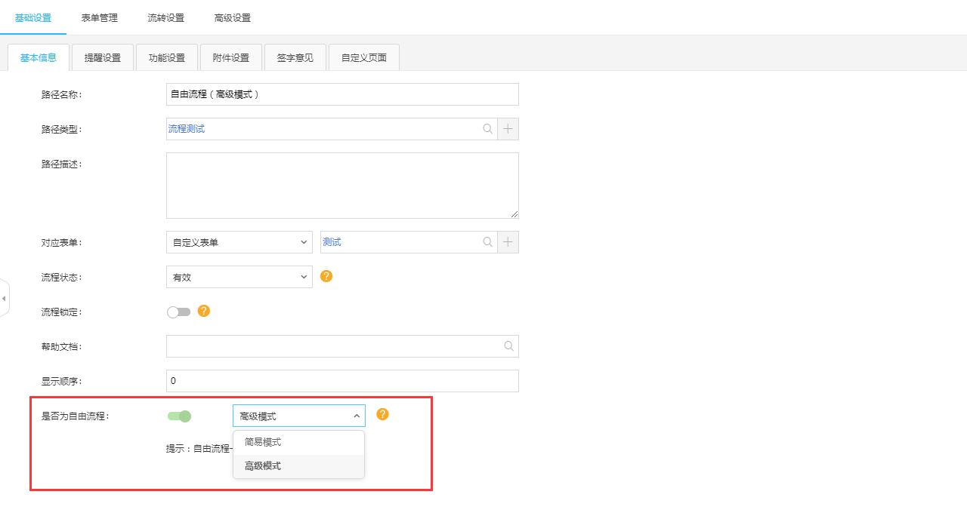Click help icon beside 高级模式 dropdown
Viewport: 967px width, 516px height.
[x=383, y=414]
